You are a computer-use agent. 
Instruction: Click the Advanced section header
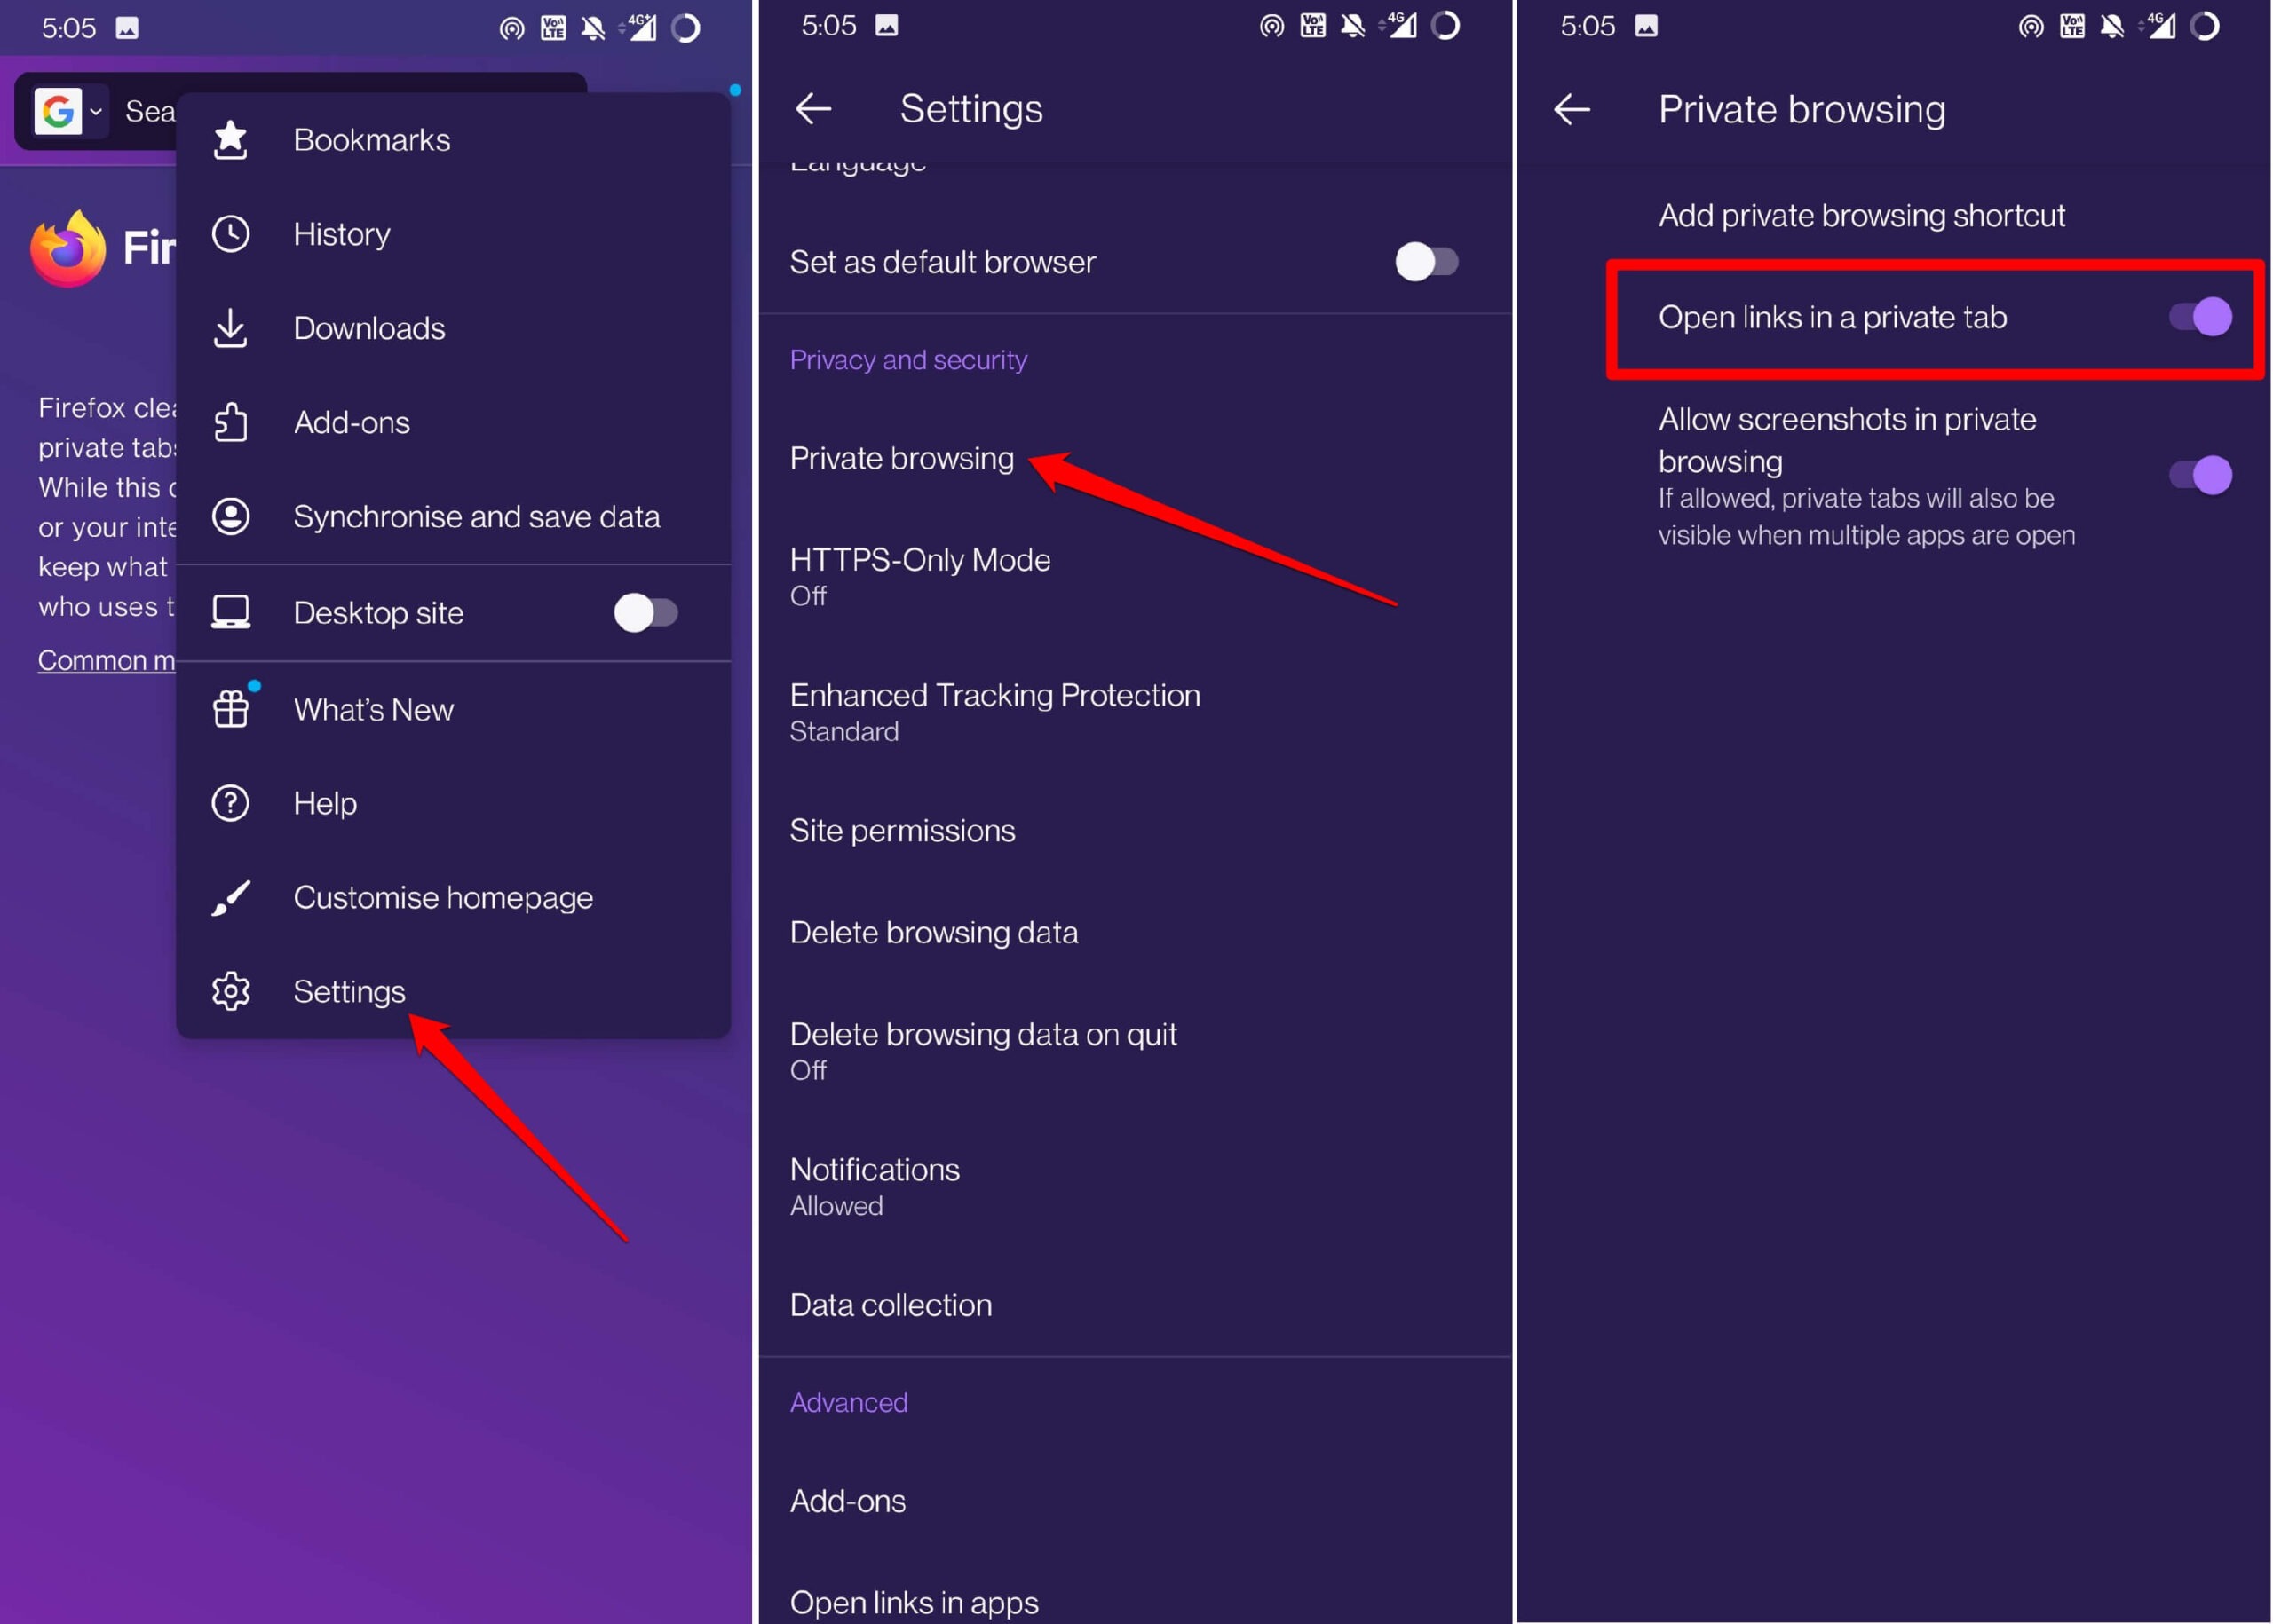(x=850, y=1403)
